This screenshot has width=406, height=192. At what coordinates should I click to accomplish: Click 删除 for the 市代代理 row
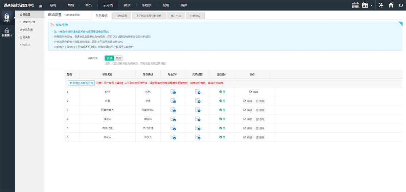point(260,128)
